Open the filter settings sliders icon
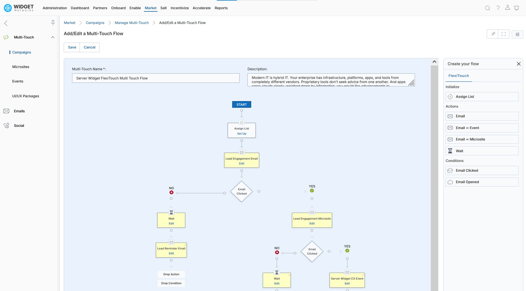526x291 pixels. (x=517, y=34)
